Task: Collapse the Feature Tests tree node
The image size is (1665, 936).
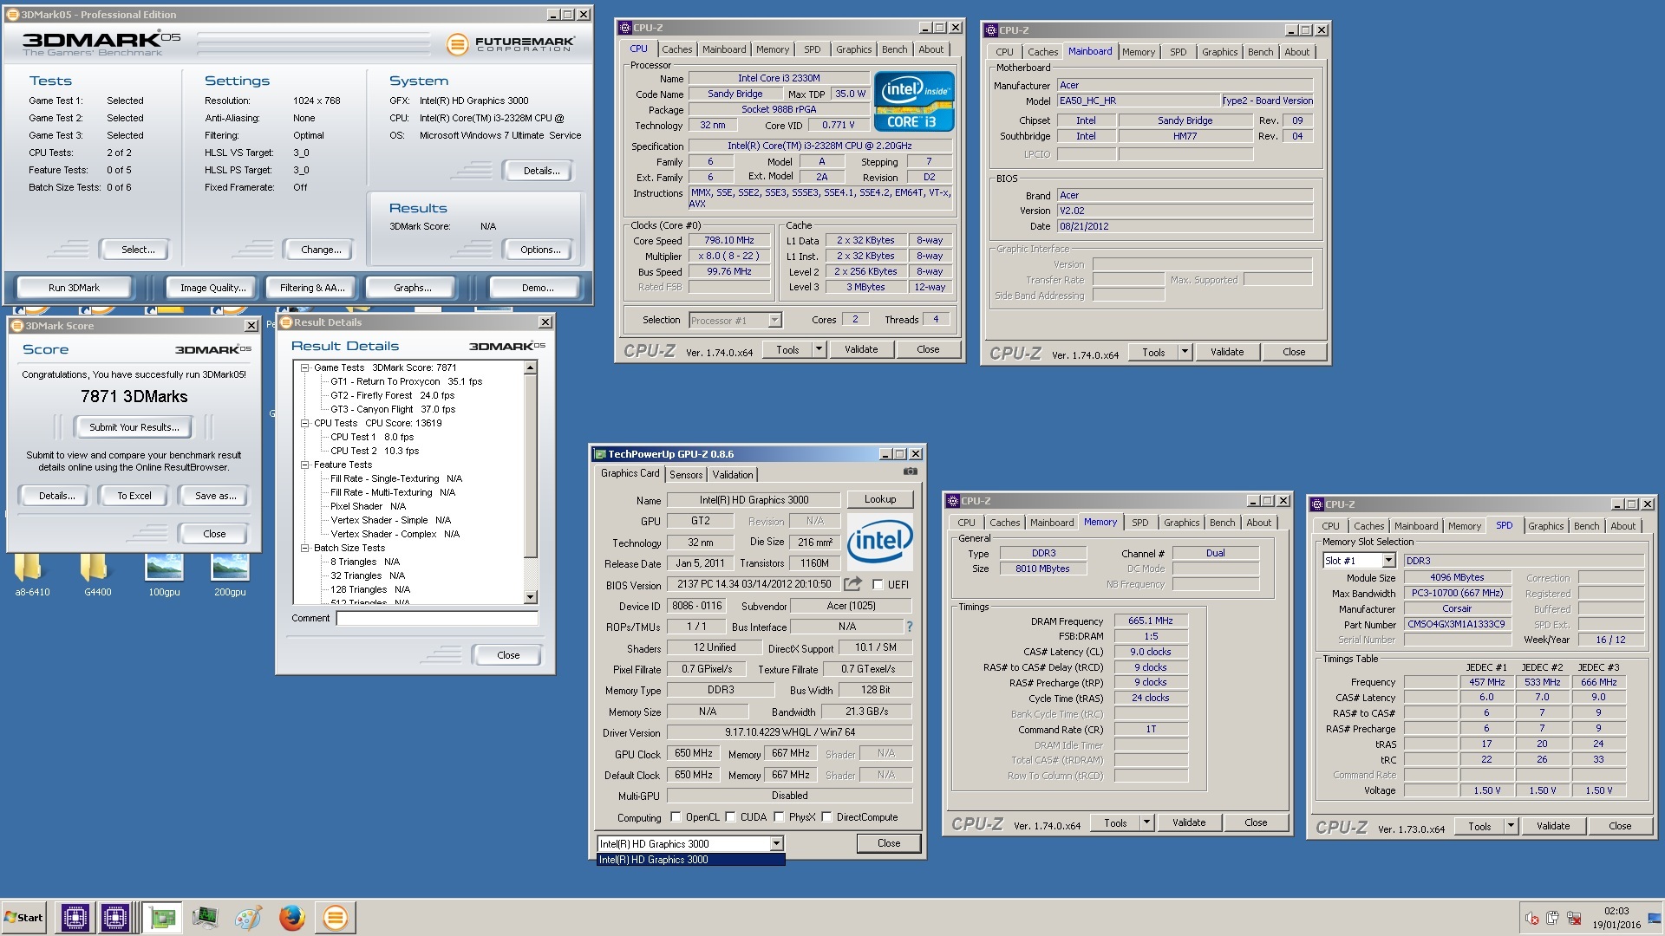Action: click(x=305, y=465)
